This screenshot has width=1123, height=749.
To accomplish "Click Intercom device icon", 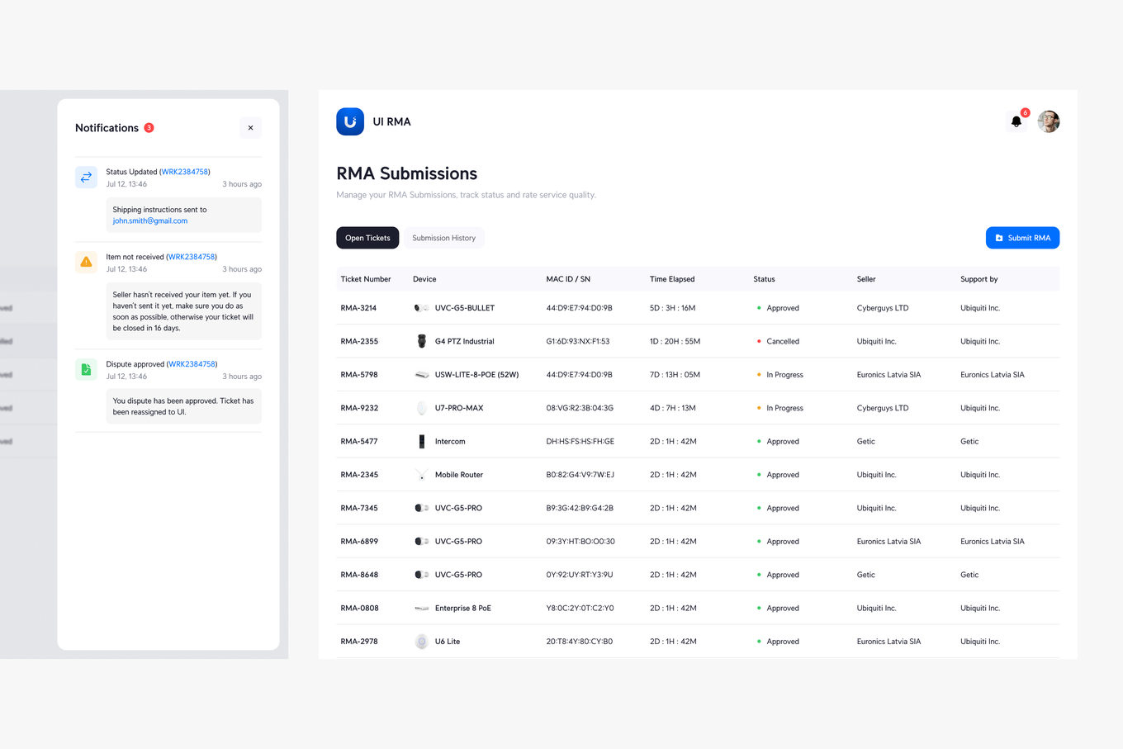I will [x=421, y=442].
